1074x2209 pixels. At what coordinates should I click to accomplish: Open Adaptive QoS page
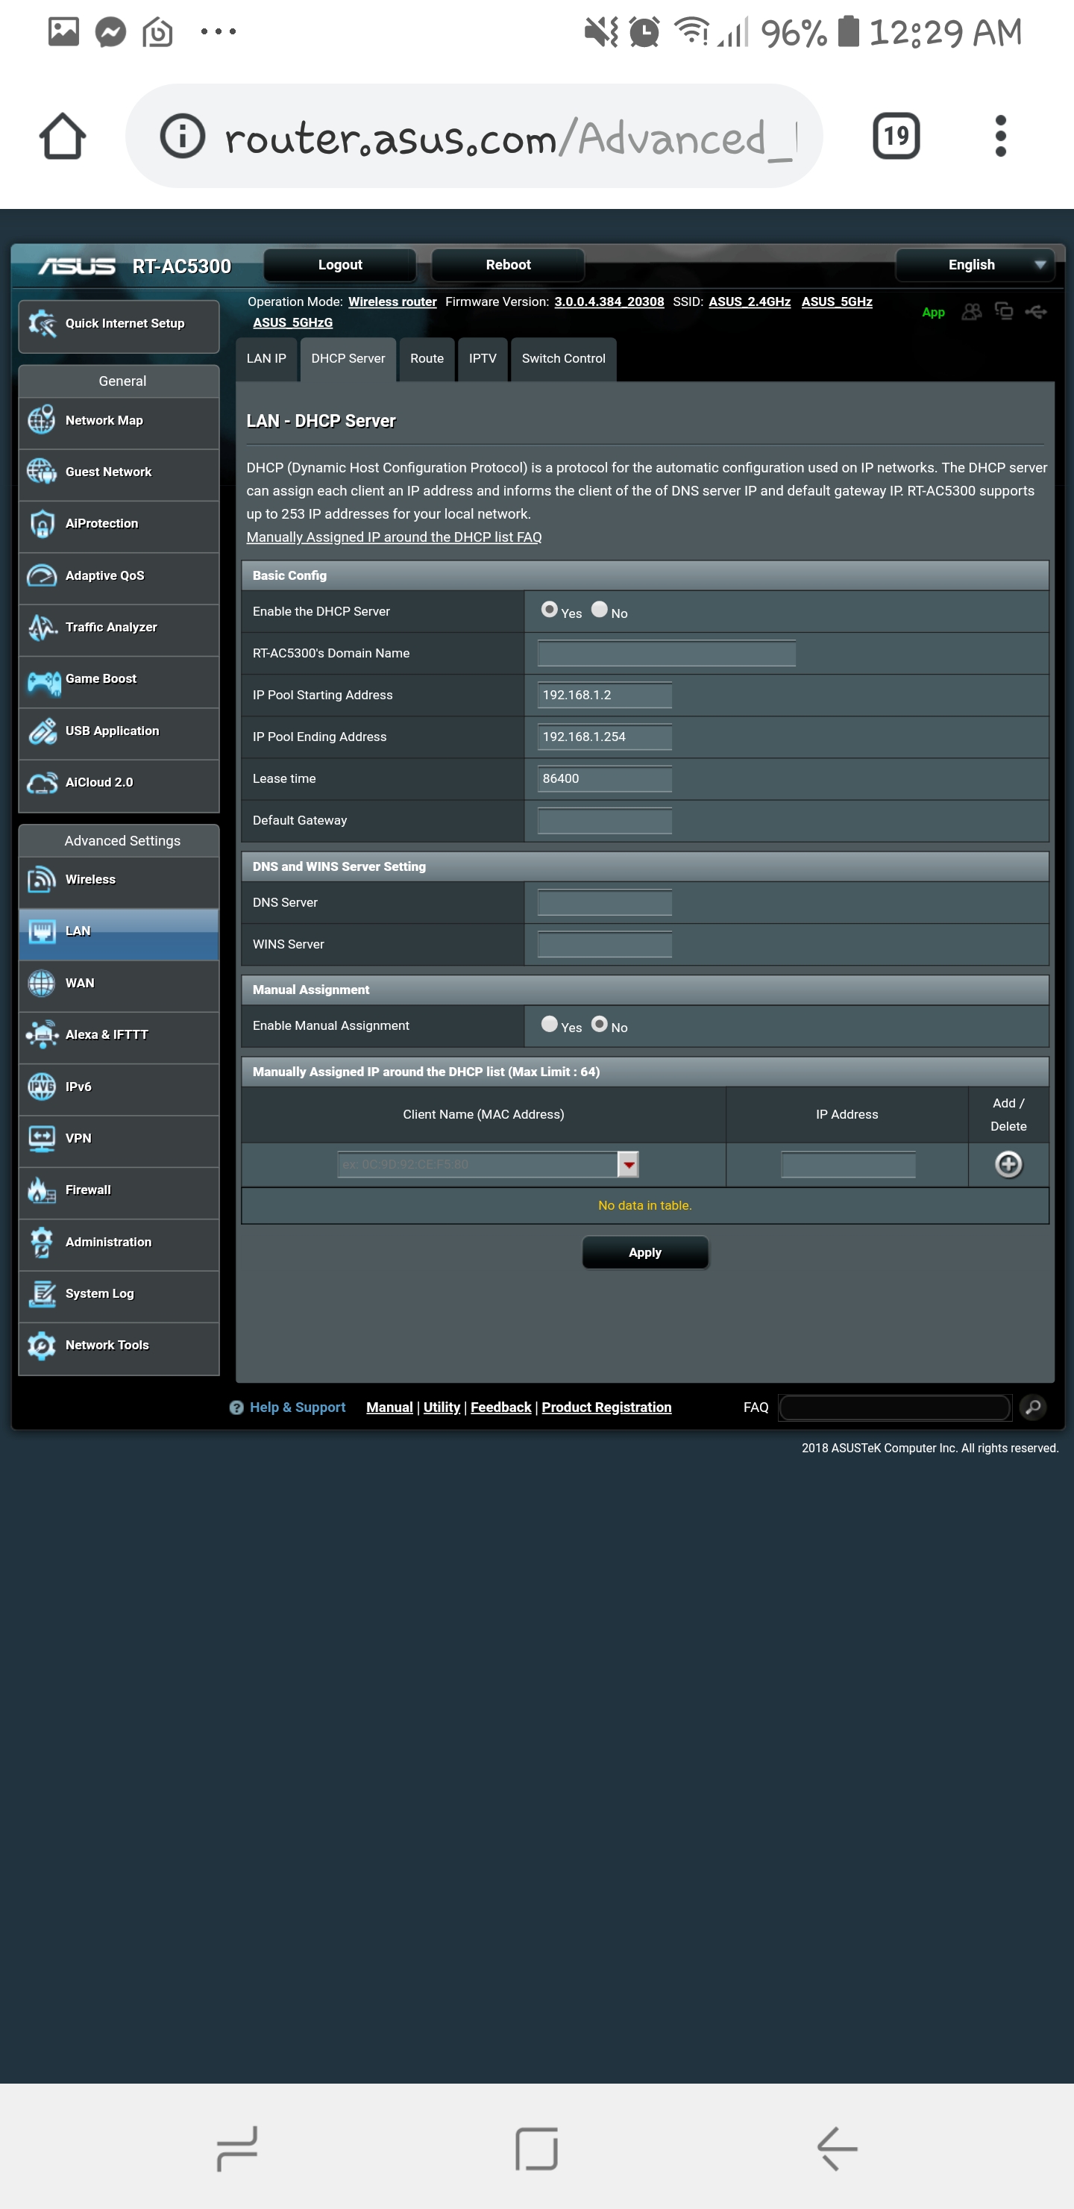coord(119,576)
